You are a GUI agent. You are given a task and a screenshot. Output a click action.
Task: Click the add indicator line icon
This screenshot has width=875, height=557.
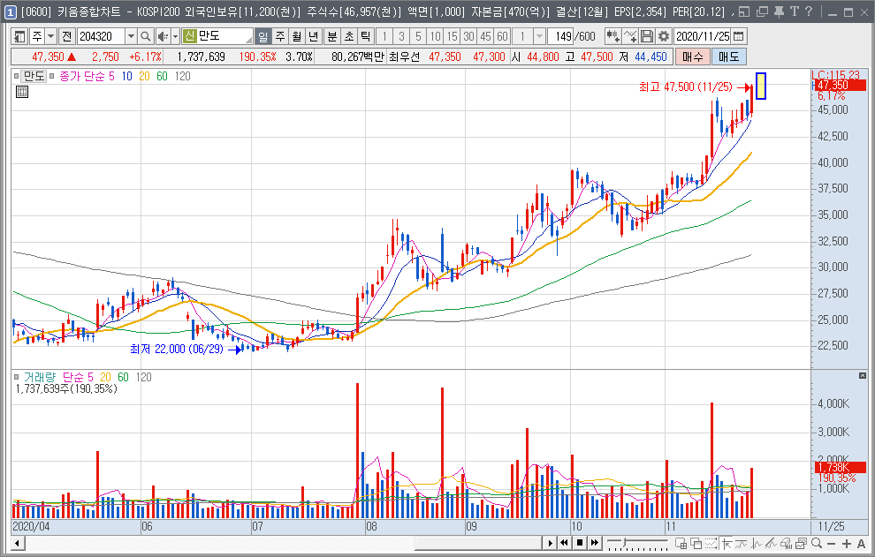pyautogui.click(x=630, y=37)
